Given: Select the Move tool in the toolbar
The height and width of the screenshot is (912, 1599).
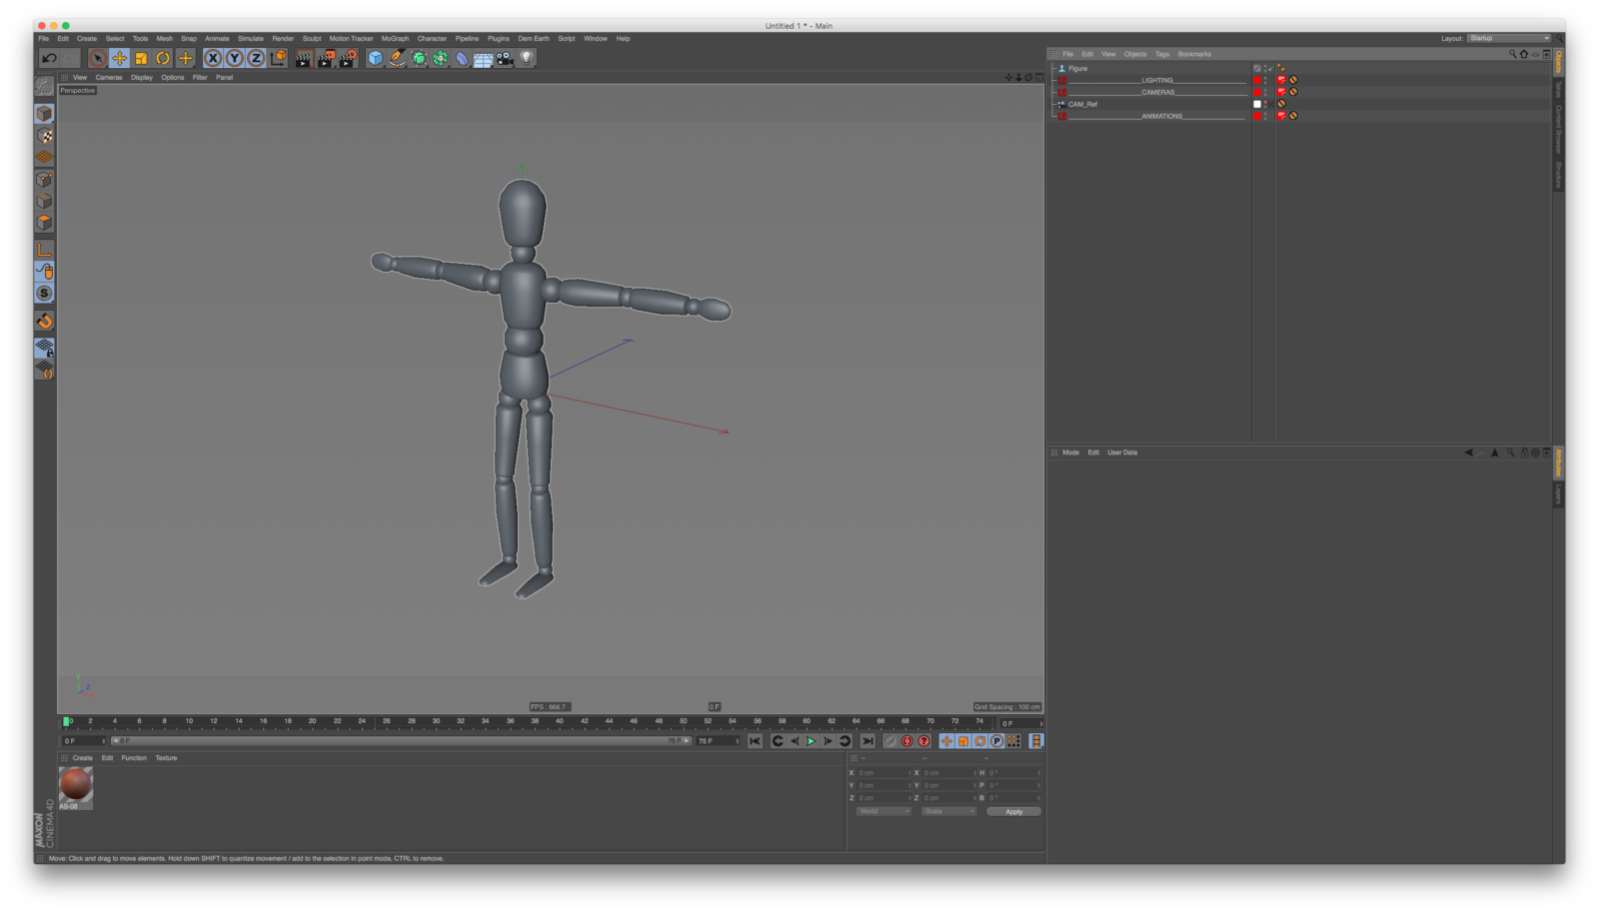Looking at the screenshot, I should click(x=120, y=58).
